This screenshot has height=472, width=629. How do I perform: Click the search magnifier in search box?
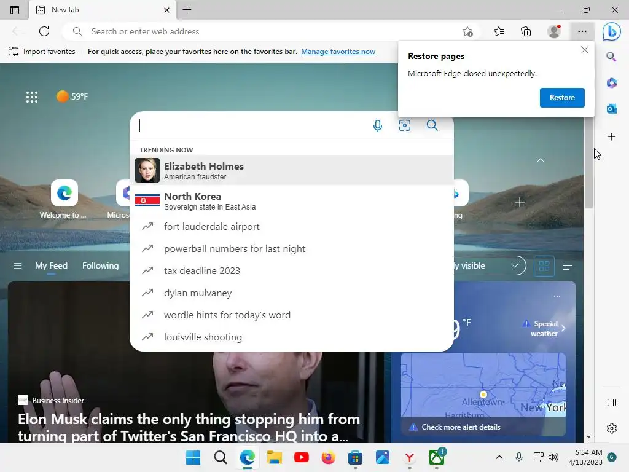(432, 125)
